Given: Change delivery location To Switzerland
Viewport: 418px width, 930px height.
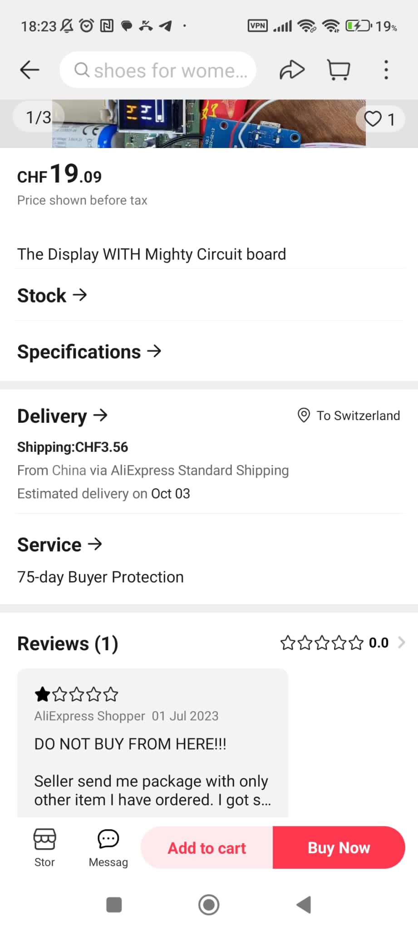Looking at the screenshot, I should pos(349,416).
